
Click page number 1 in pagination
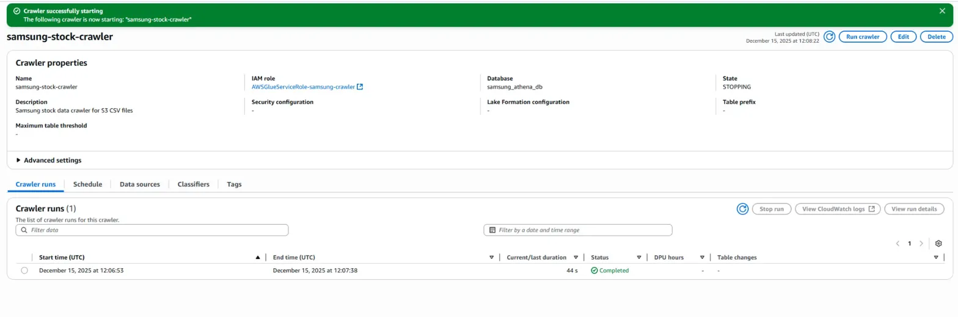point(909,243)
